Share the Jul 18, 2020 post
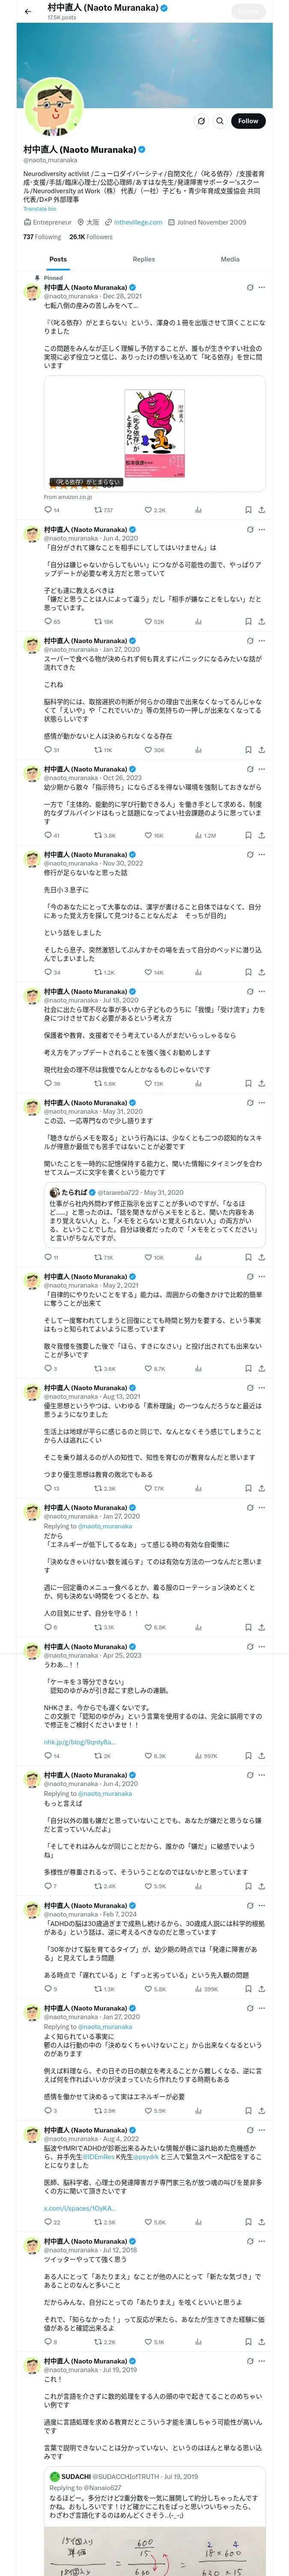Image resolution: width=289 pixels, height=2576 pixels. tap(261, 1083)
